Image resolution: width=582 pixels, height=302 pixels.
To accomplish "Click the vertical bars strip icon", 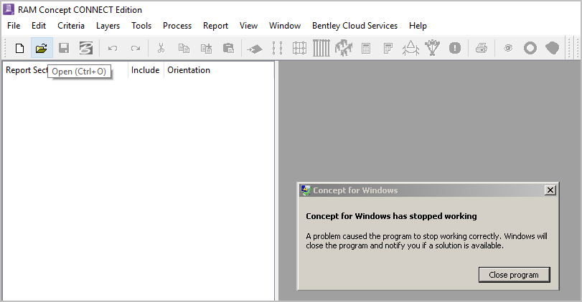I will (x=321, y=48).
